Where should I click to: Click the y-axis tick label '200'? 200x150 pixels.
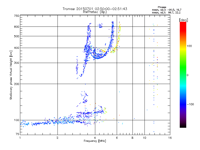click(16, 84)
